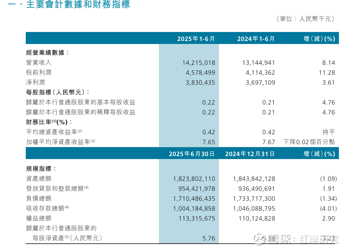The width and height of the screenshot is (349, 250).
Task: Click the section heading 經營業績數據
Action: tap(45, 53)
